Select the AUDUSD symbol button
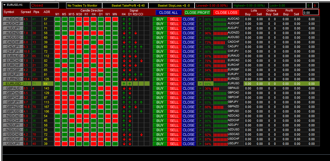 pos(13,38)
